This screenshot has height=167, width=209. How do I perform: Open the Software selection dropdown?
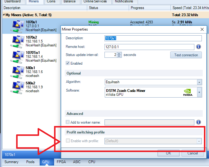tap(199, 92)
